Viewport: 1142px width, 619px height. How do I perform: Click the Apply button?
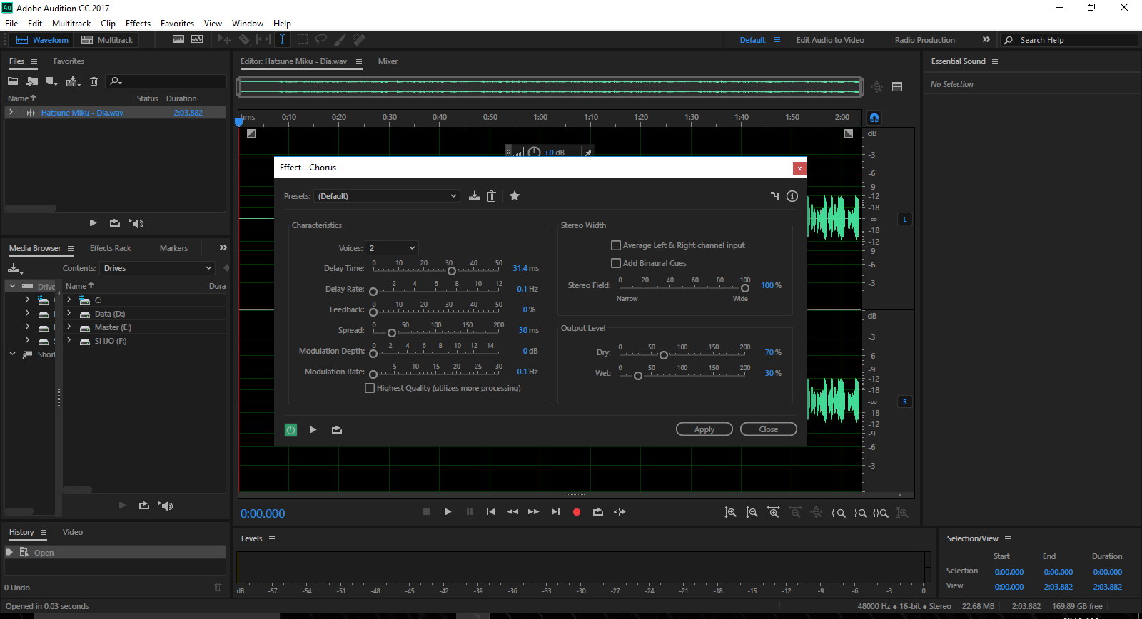pyautogui.click(x=704, y=429)
